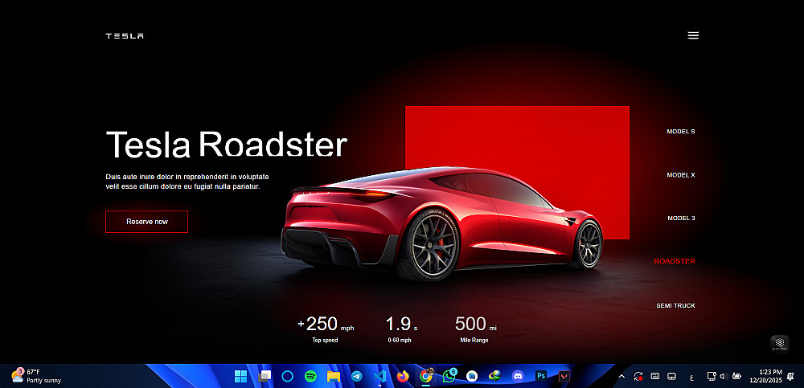
Task: Open the hamburger menu icon
Action: (693, 35)
